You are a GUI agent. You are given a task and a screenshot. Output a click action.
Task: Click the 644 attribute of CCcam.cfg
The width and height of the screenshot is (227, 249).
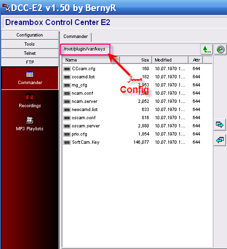(196, 69)
